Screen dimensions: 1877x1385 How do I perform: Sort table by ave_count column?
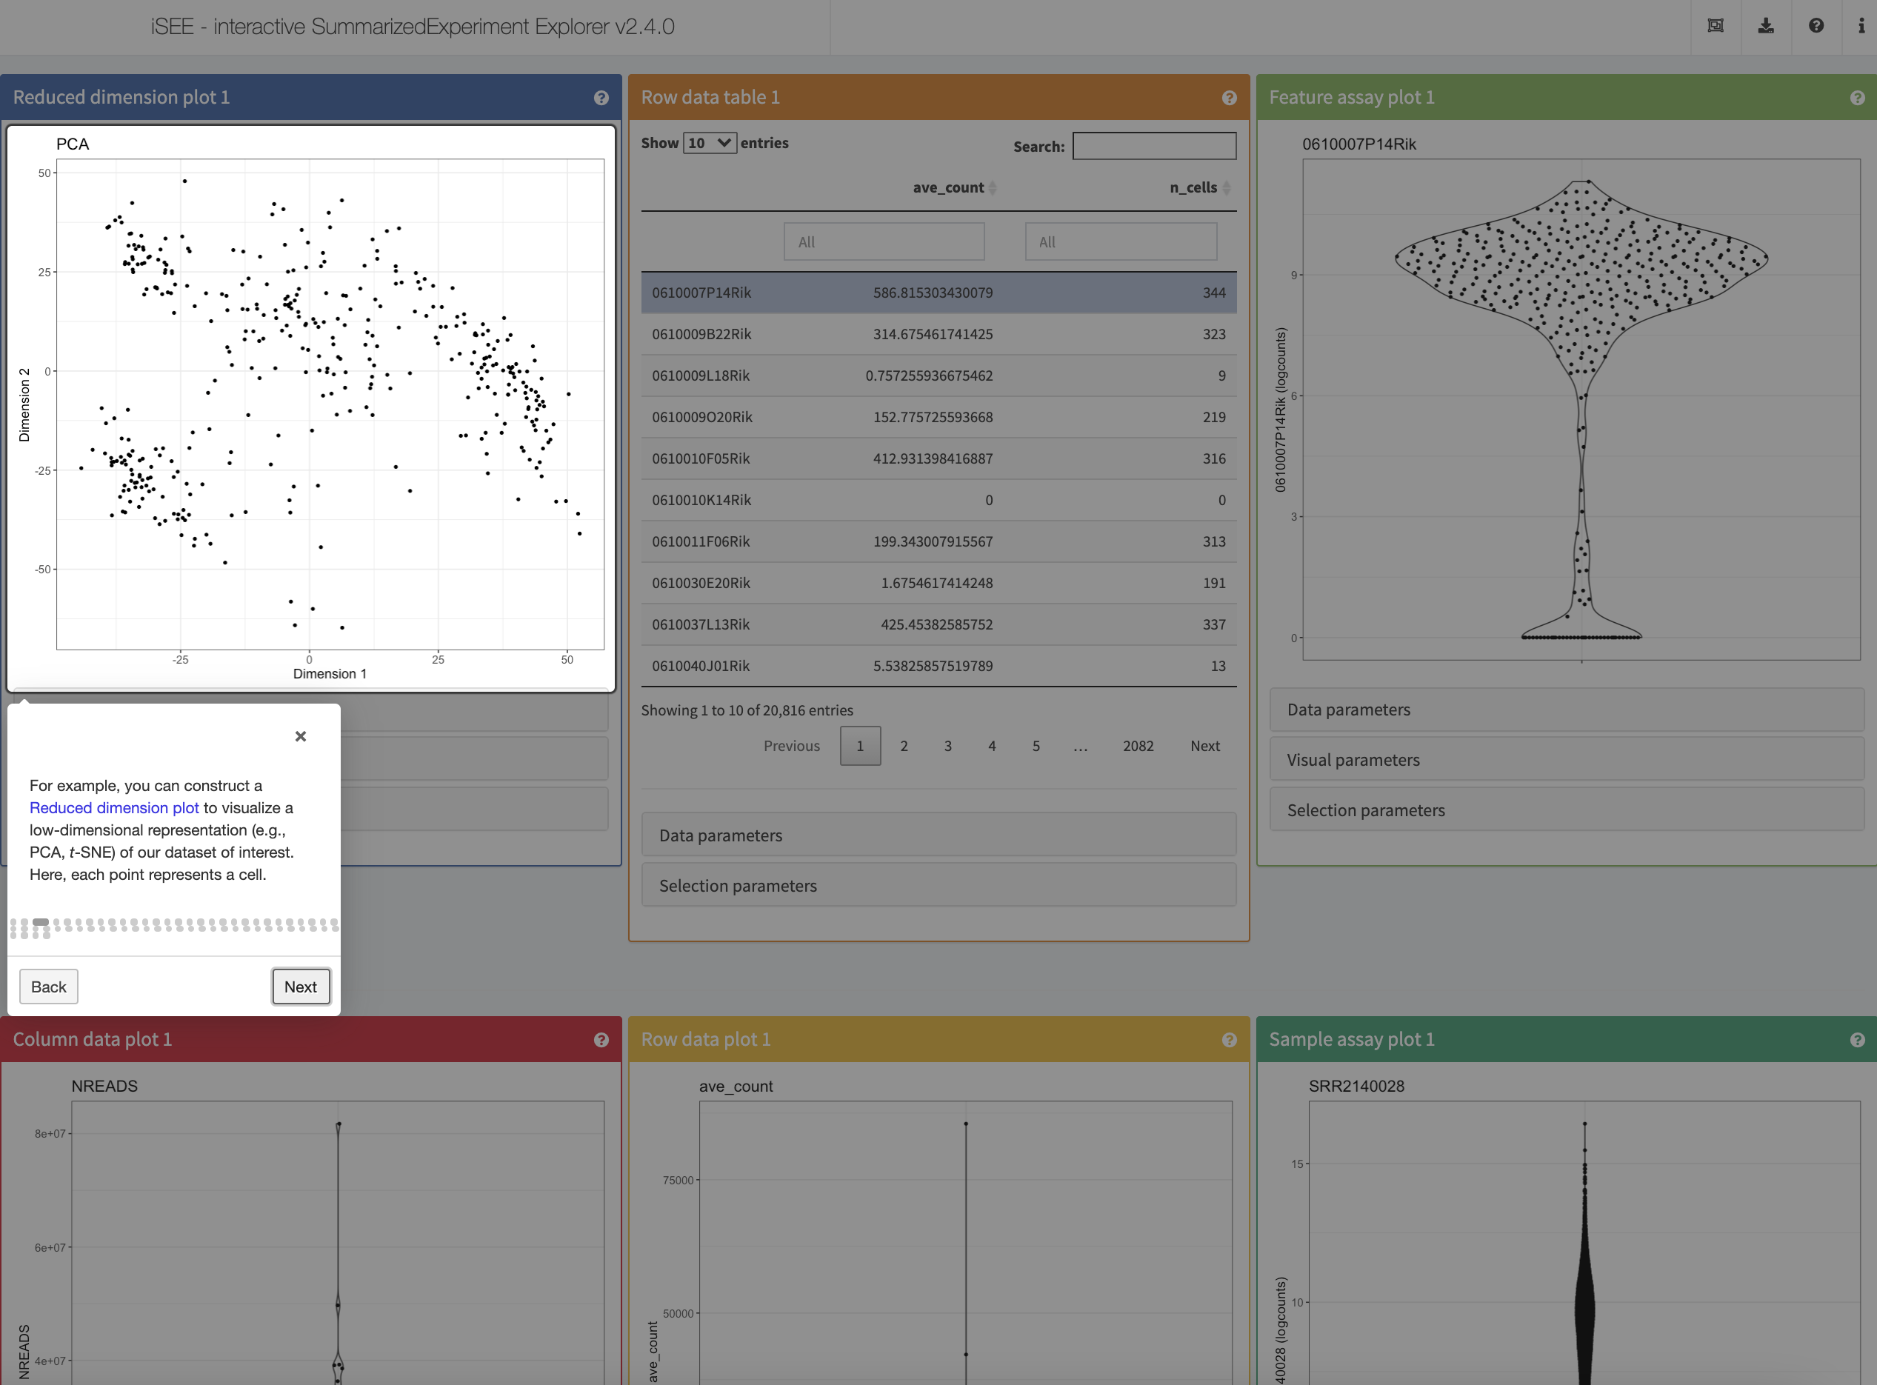coord(948,188)
